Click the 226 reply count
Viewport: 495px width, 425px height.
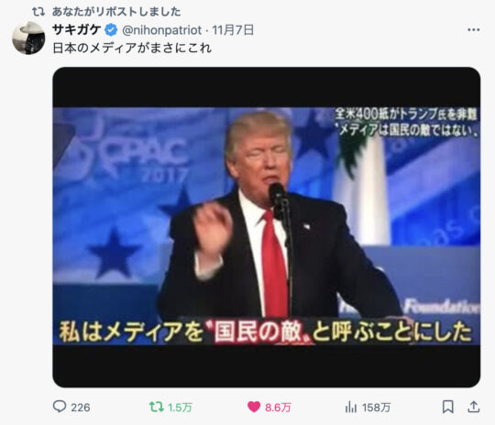click(x=81, y=408)
